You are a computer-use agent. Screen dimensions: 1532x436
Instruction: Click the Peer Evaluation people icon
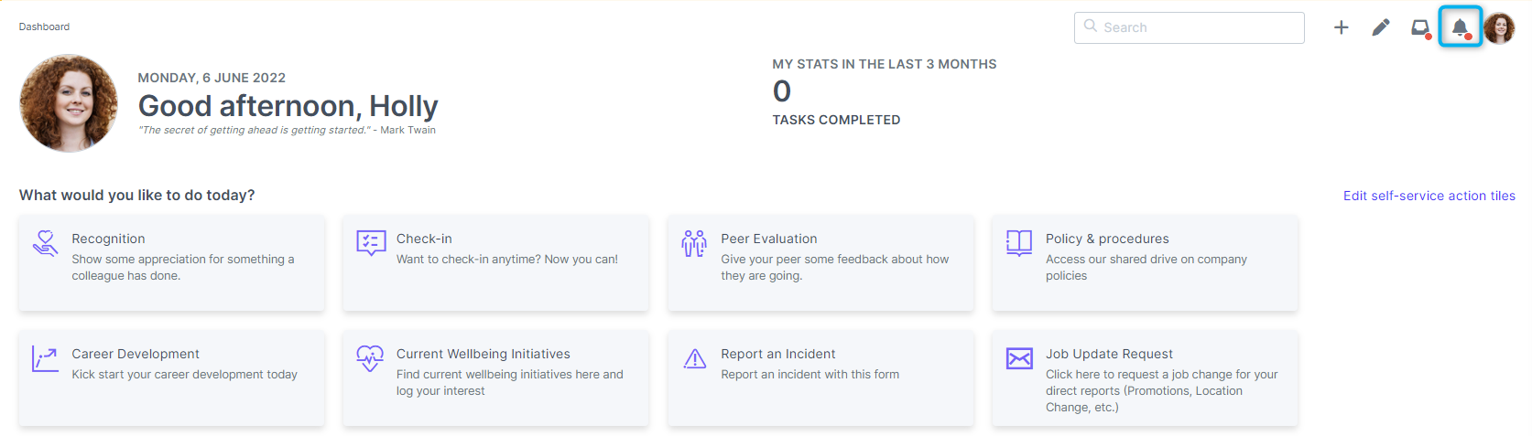(694, 243)
